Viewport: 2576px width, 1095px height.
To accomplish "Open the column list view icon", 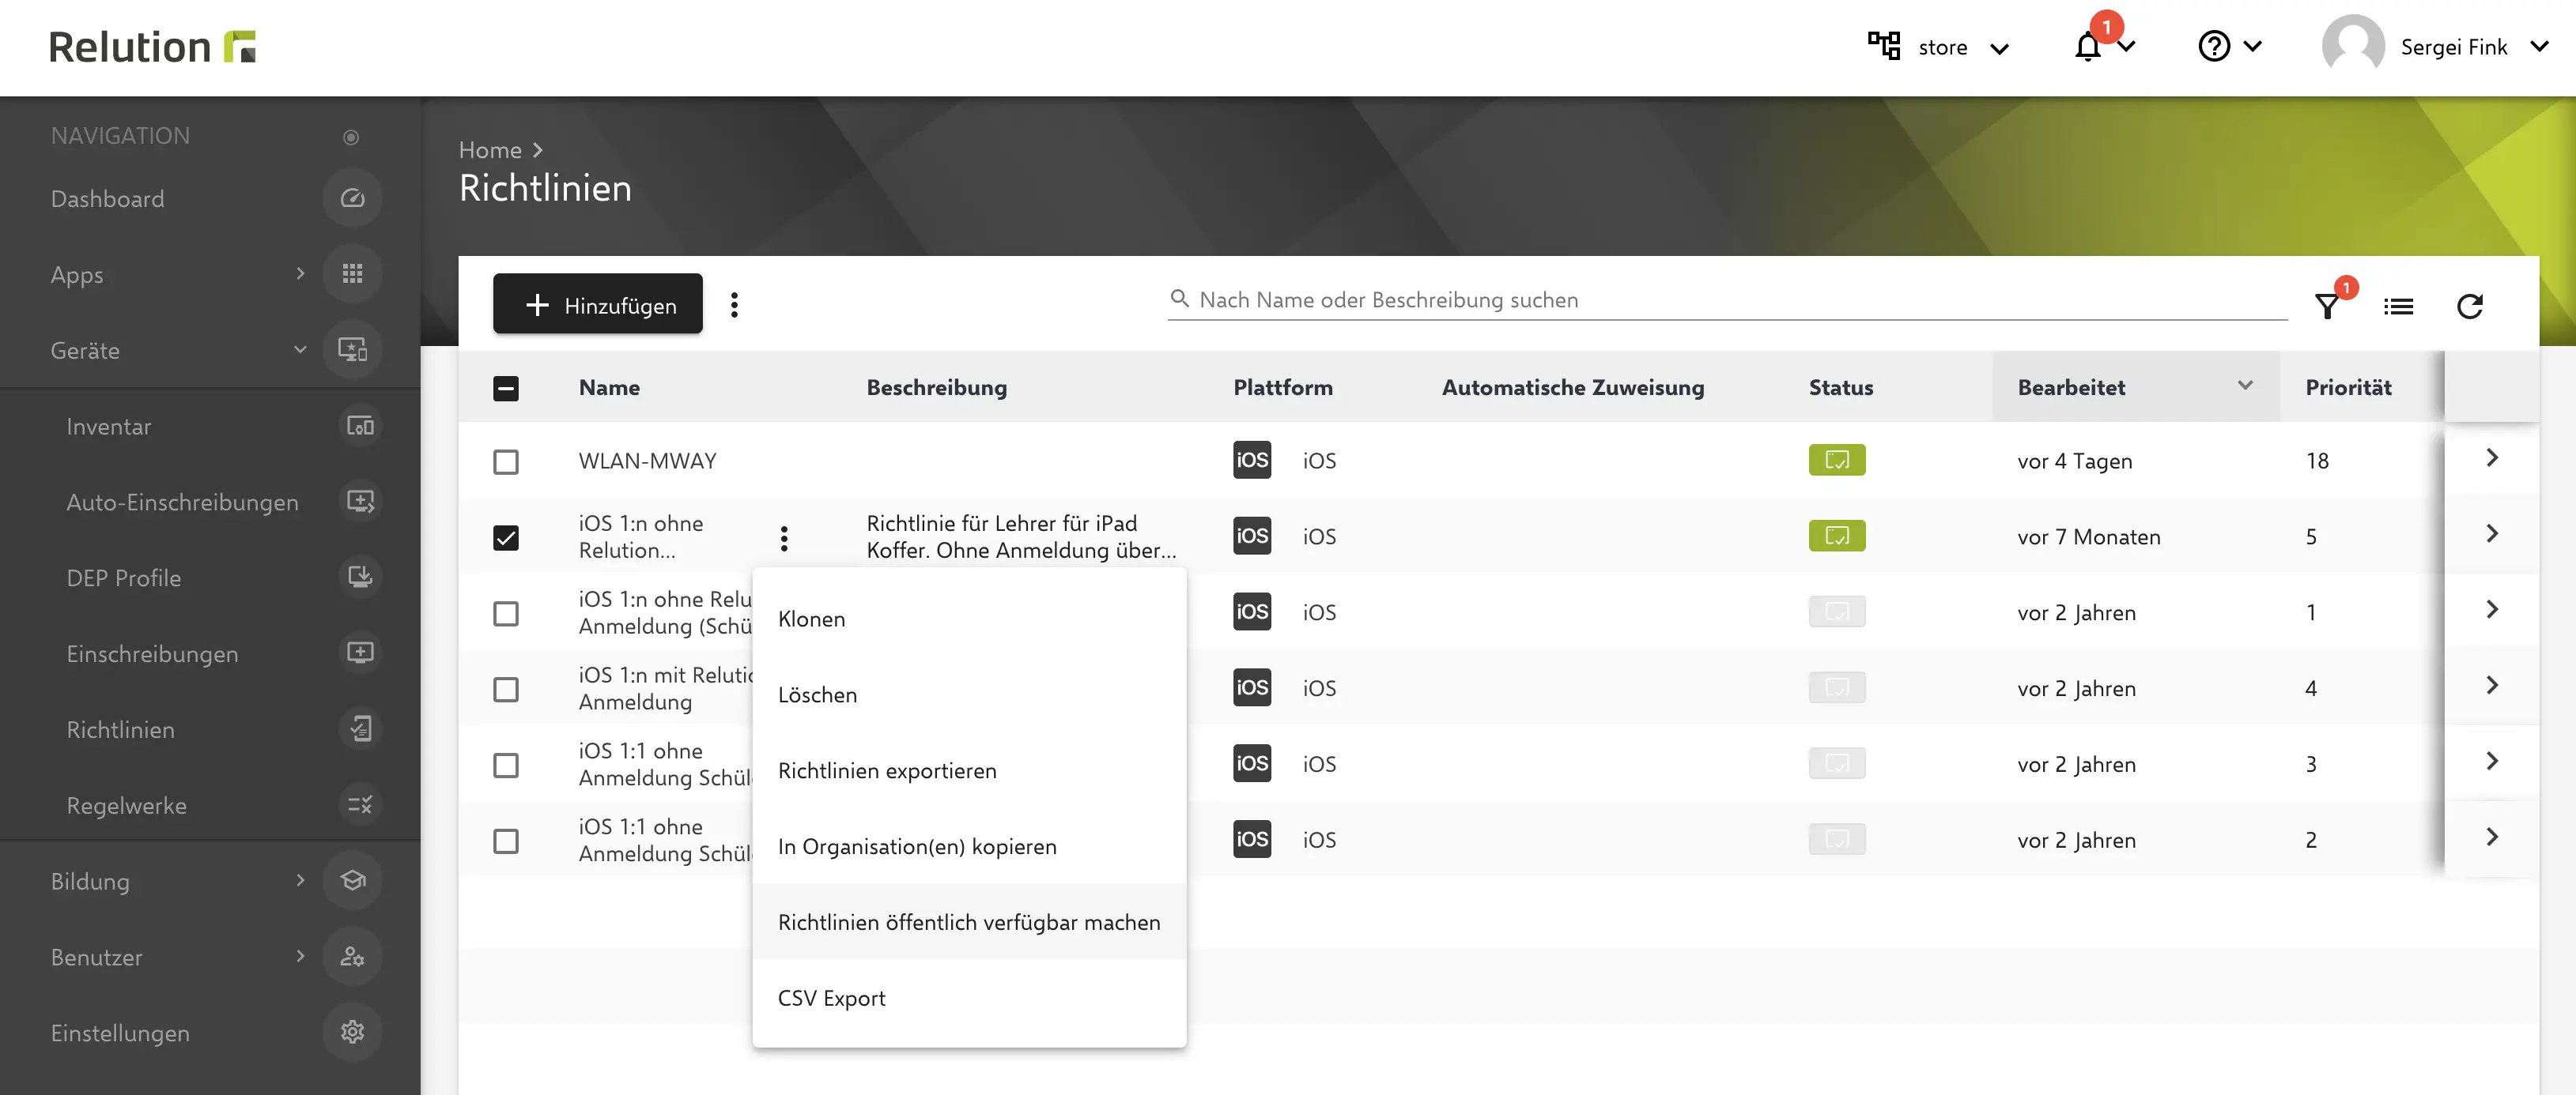I will pyautogui.click(x=2397, y=307).
